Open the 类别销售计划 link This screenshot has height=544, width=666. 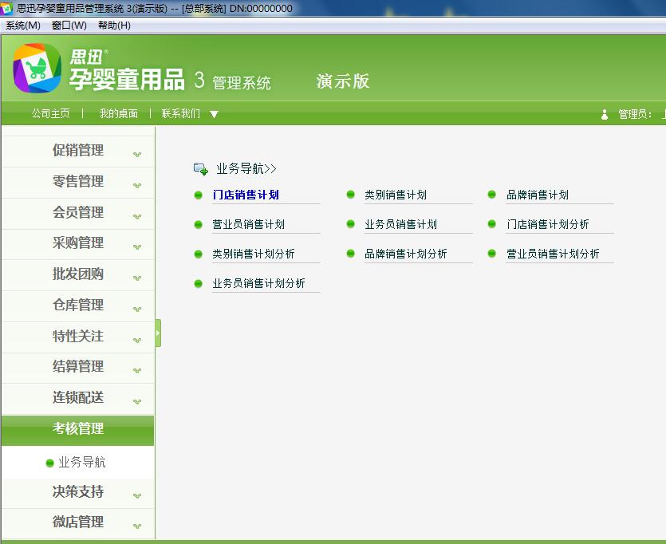pos(396,195)
